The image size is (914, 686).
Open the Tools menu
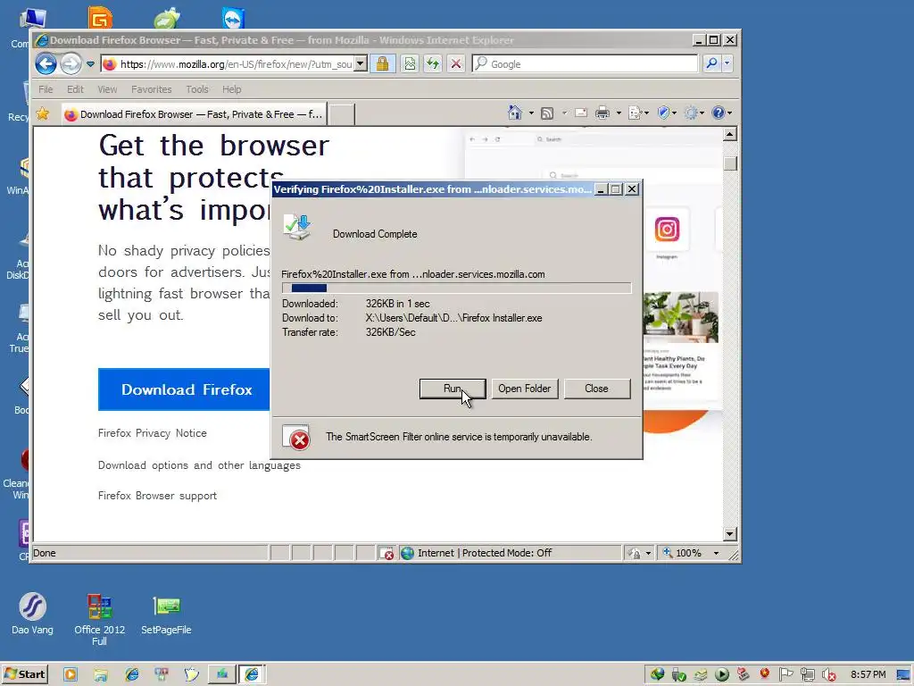tap(197, 89)
